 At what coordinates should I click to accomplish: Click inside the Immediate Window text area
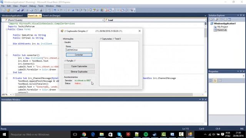103,112
